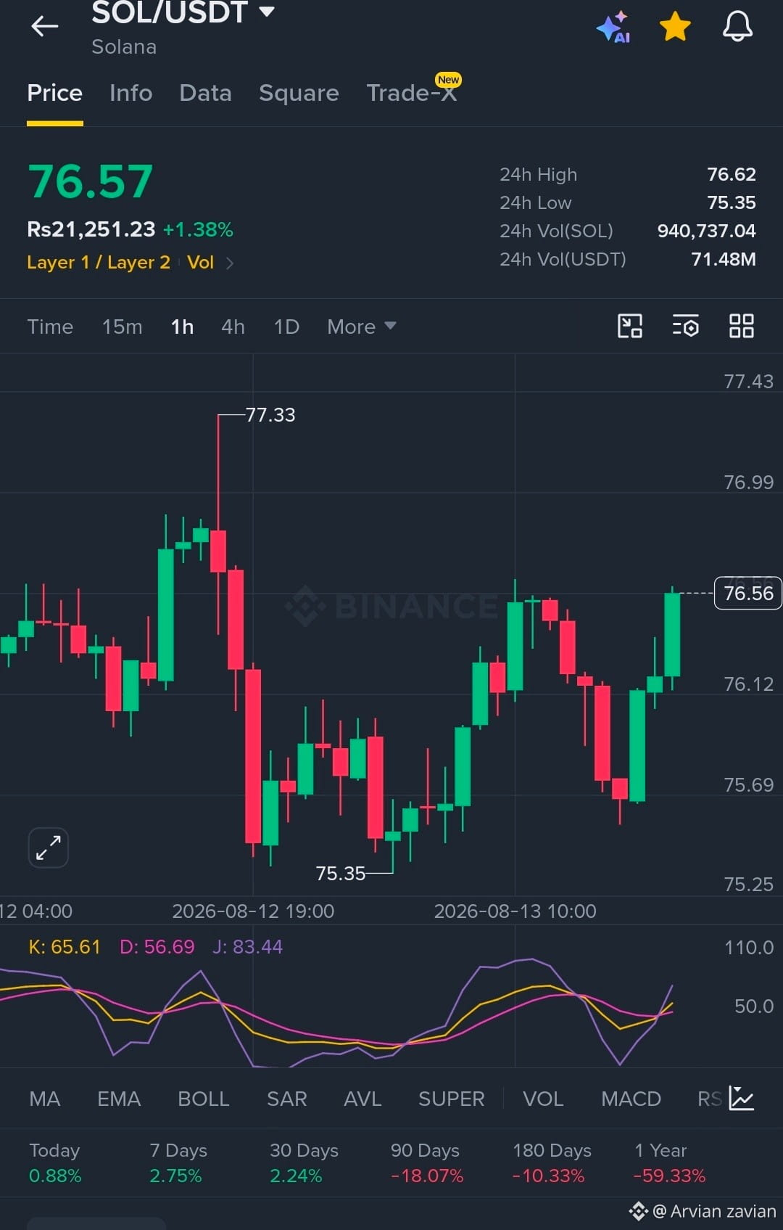This screenshot has height=1230, width=783.
Task: Open the chart drawing tools icon
Action: [x=629, y=326]
